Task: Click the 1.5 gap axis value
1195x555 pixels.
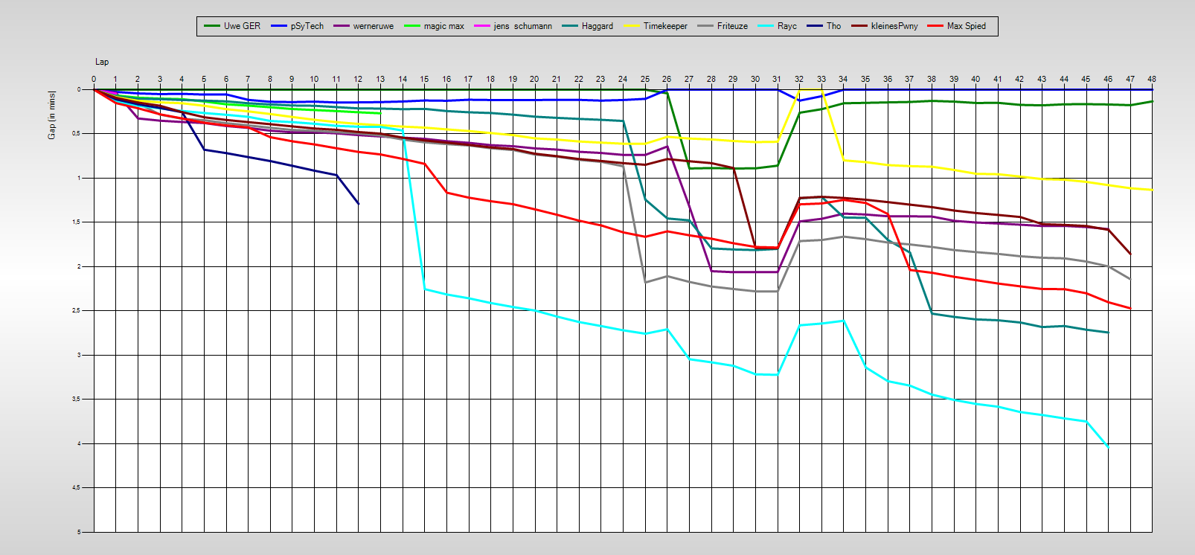Action: (77, 222)
